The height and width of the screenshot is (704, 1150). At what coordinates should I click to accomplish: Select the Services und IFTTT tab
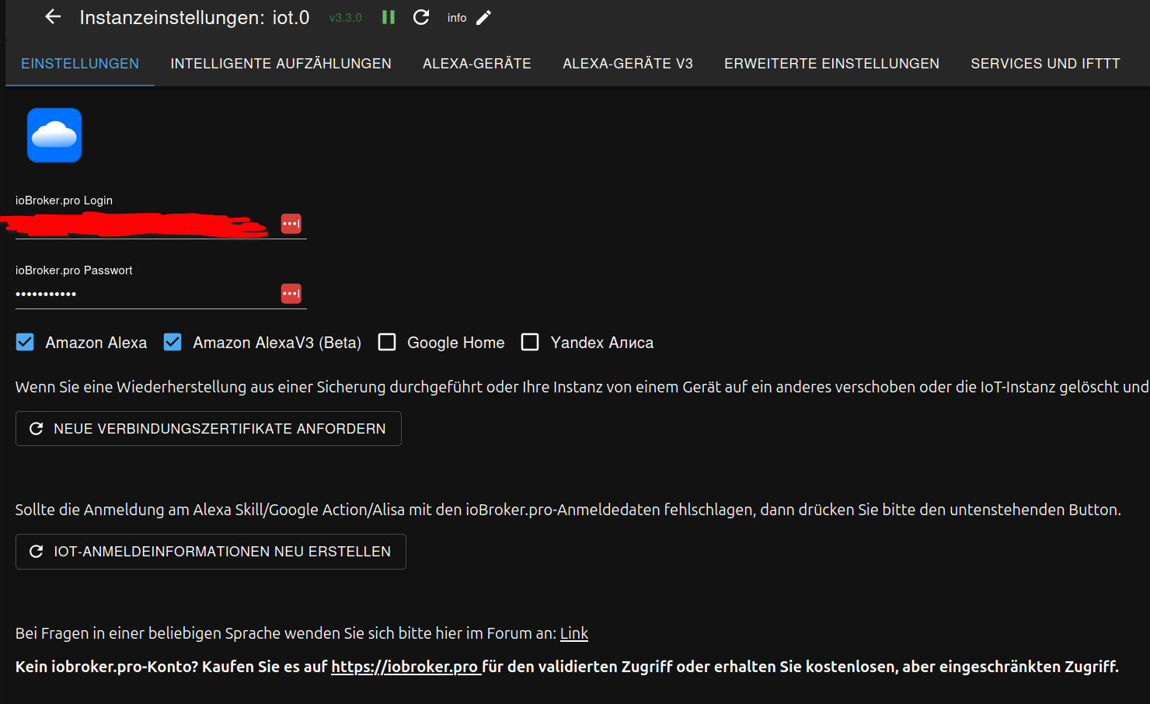point(1045,64)
